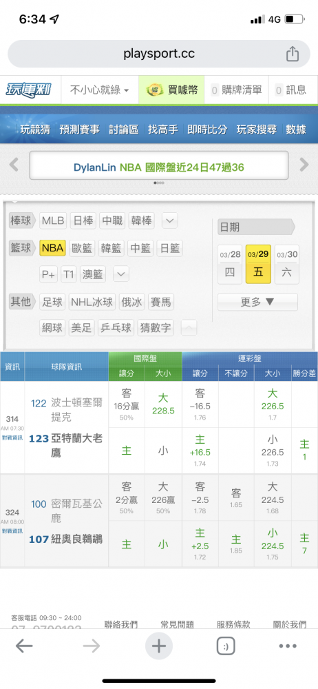318x689 pixels.
Task: Select NBA league filter
Action: (x=53, y=248)
